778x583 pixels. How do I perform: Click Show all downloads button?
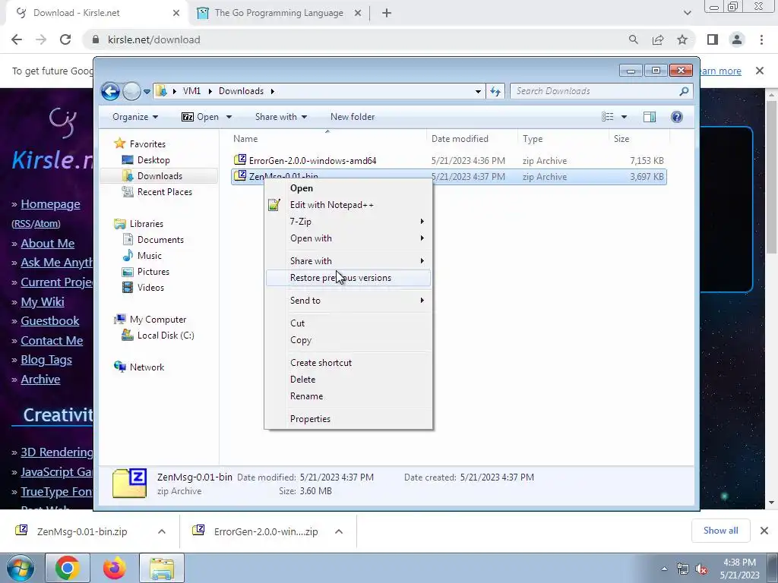(x=720, y=531)
